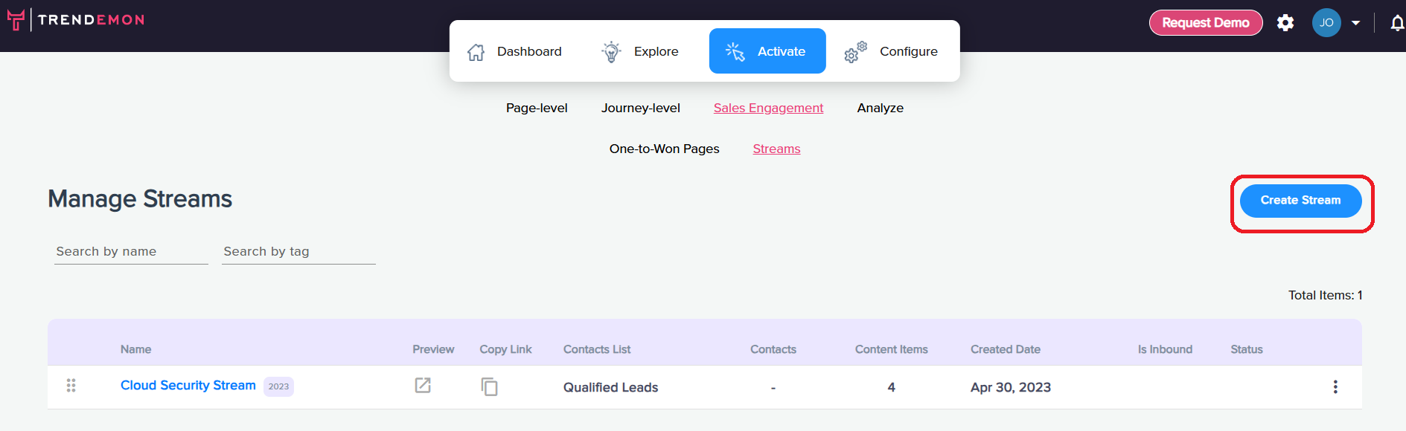Click the Contacts column header

[773, 349]
